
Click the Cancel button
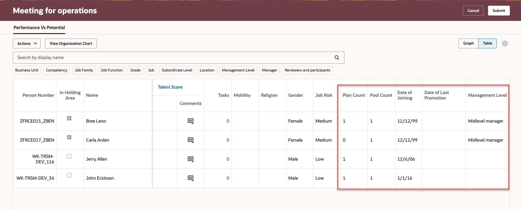coord(473,11)
